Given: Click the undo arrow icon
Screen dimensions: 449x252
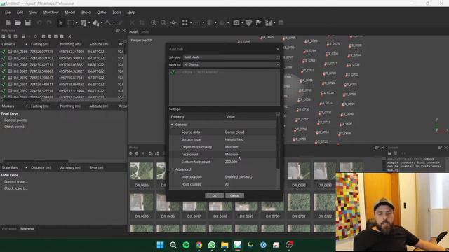Looking at the screenshot, I should tap(39, 22).
